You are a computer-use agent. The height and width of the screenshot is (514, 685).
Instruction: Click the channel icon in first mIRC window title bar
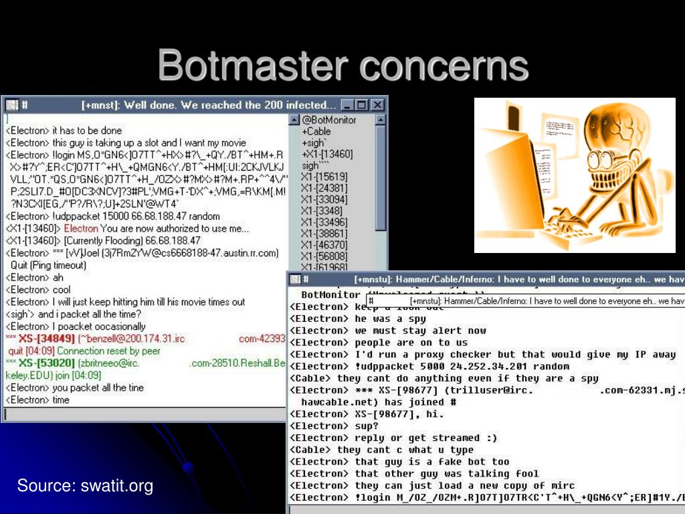pos(12,105)
